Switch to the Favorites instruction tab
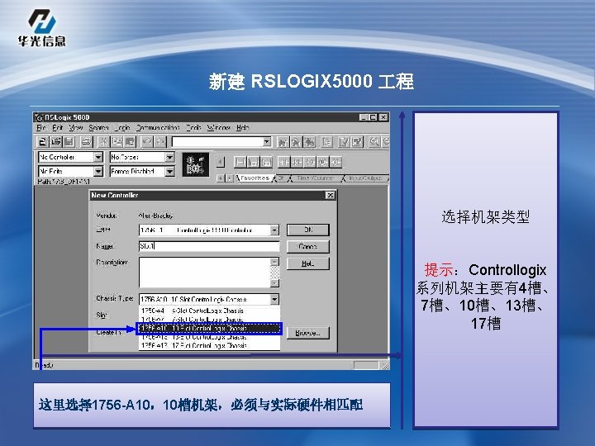595x446 pixels. pyautogui.click(x=255, y=178)
